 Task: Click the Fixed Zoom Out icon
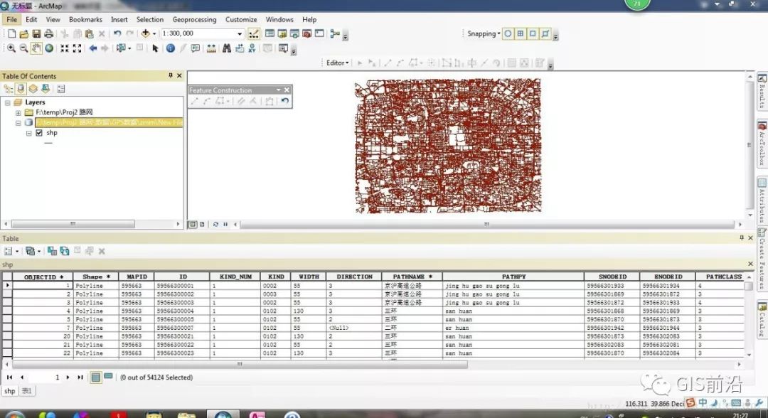coord(77,48)
